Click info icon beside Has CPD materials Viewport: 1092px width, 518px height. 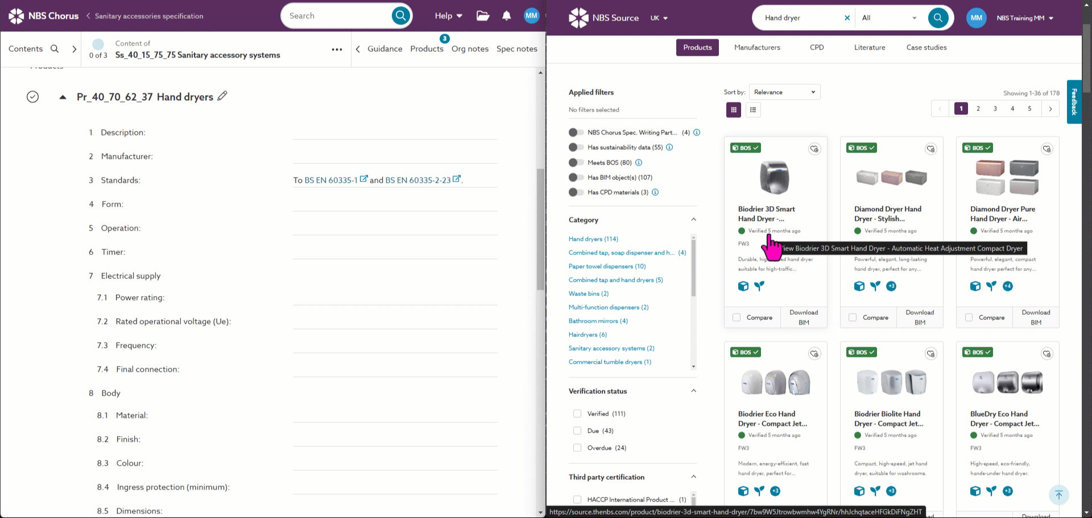pyautogui.click(x=655, y=192)
